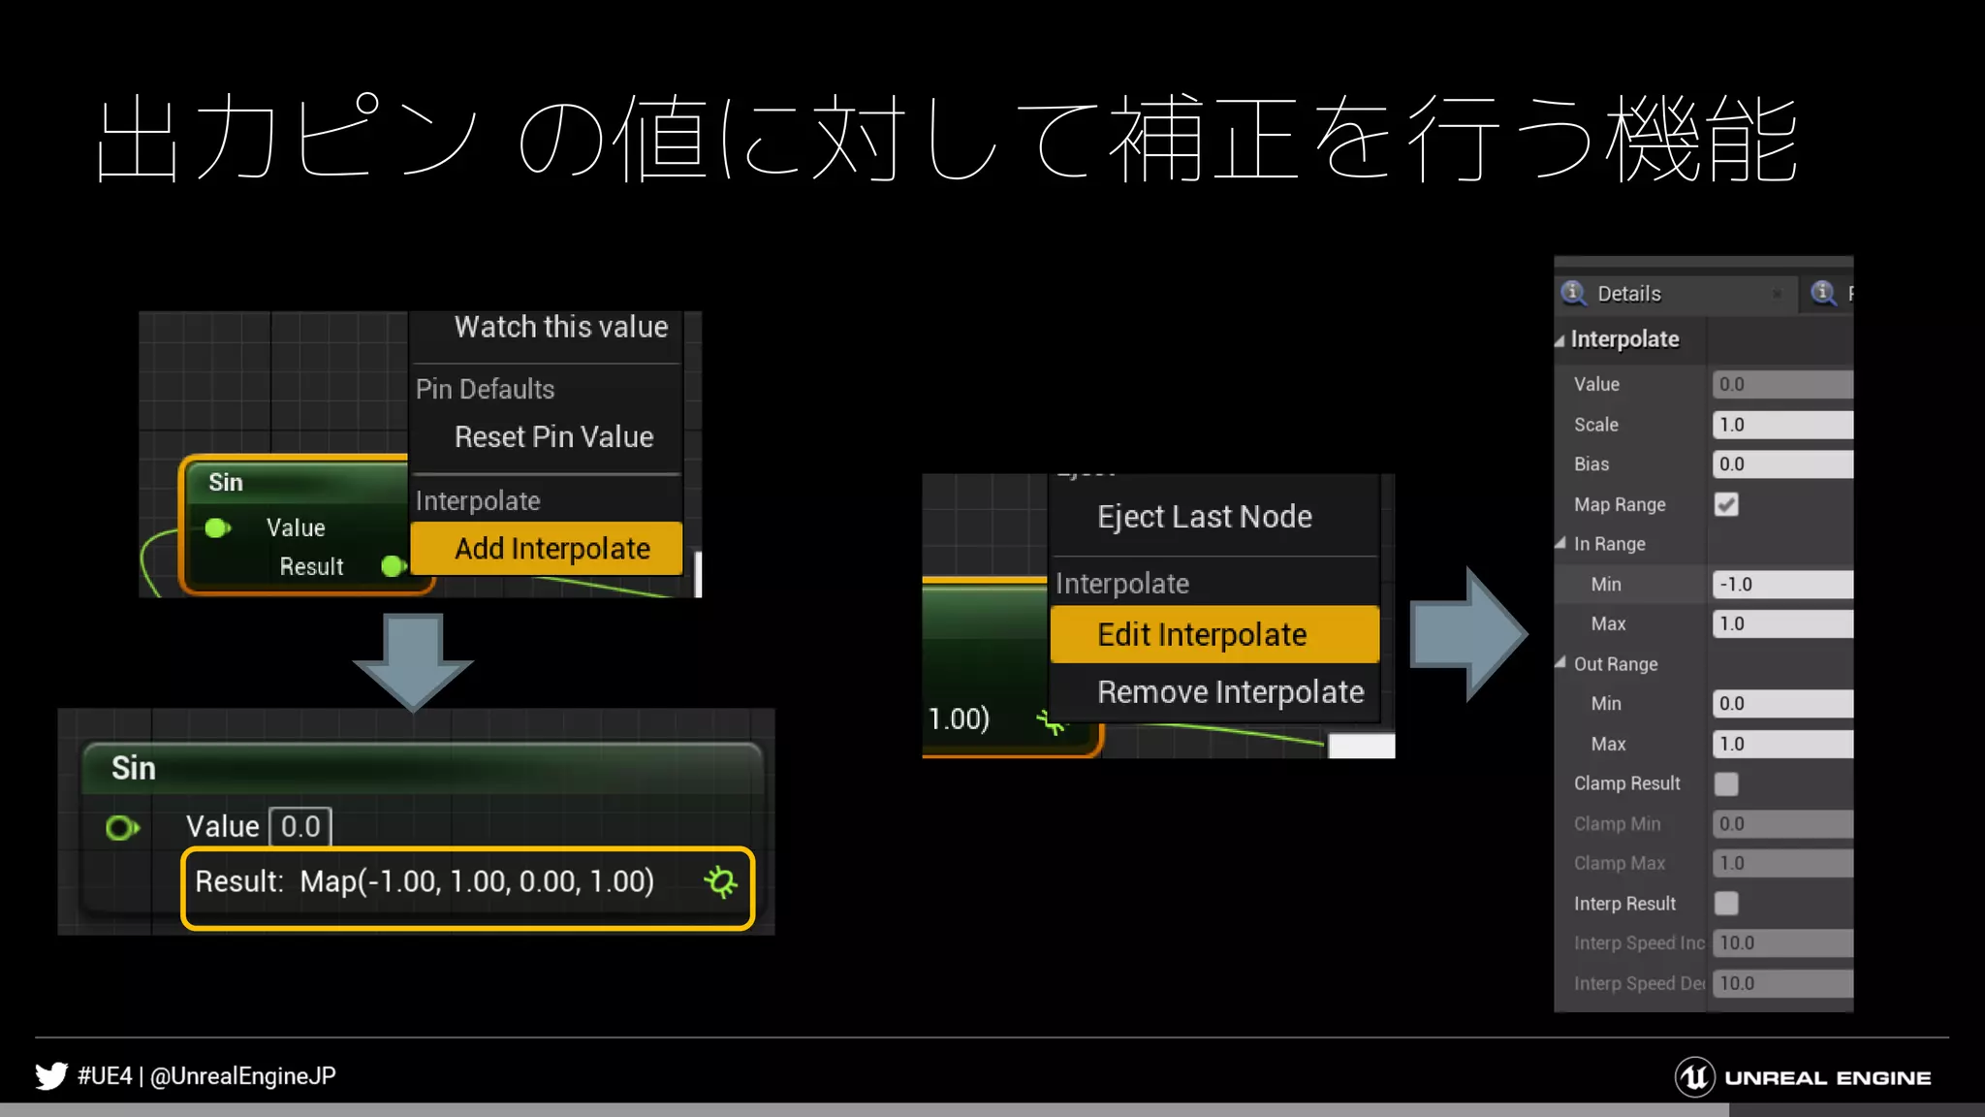Click the Unreal Engine logo

click(1694, 1076)
